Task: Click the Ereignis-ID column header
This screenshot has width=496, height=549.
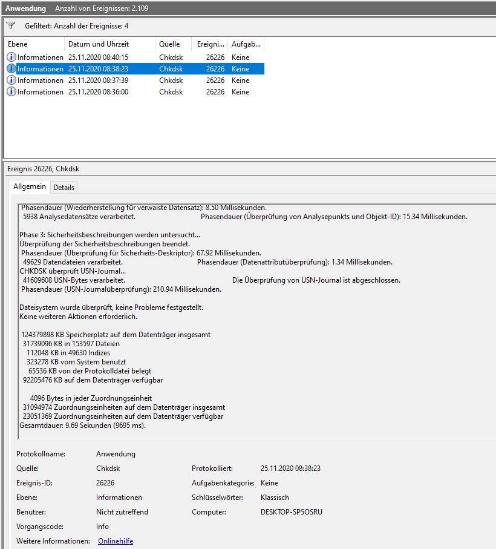Action: pyautogui.click(x=210, y=44)
